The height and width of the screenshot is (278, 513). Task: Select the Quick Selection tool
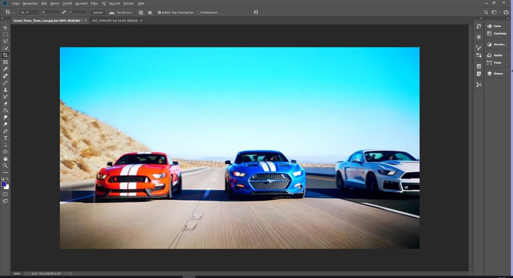pos(5,48)
